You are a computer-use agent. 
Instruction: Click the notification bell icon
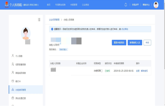click(x=126, y=5)
